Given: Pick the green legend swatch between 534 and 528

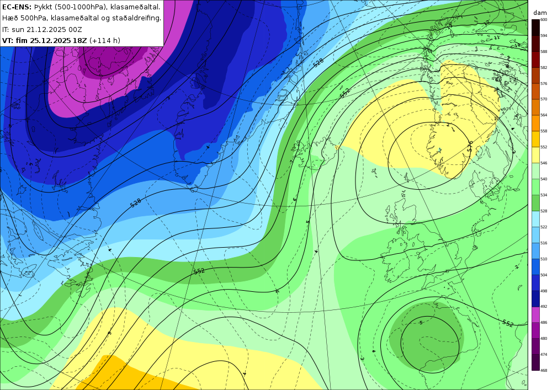Looking at the screenshot, I should (x=535, y=203).
